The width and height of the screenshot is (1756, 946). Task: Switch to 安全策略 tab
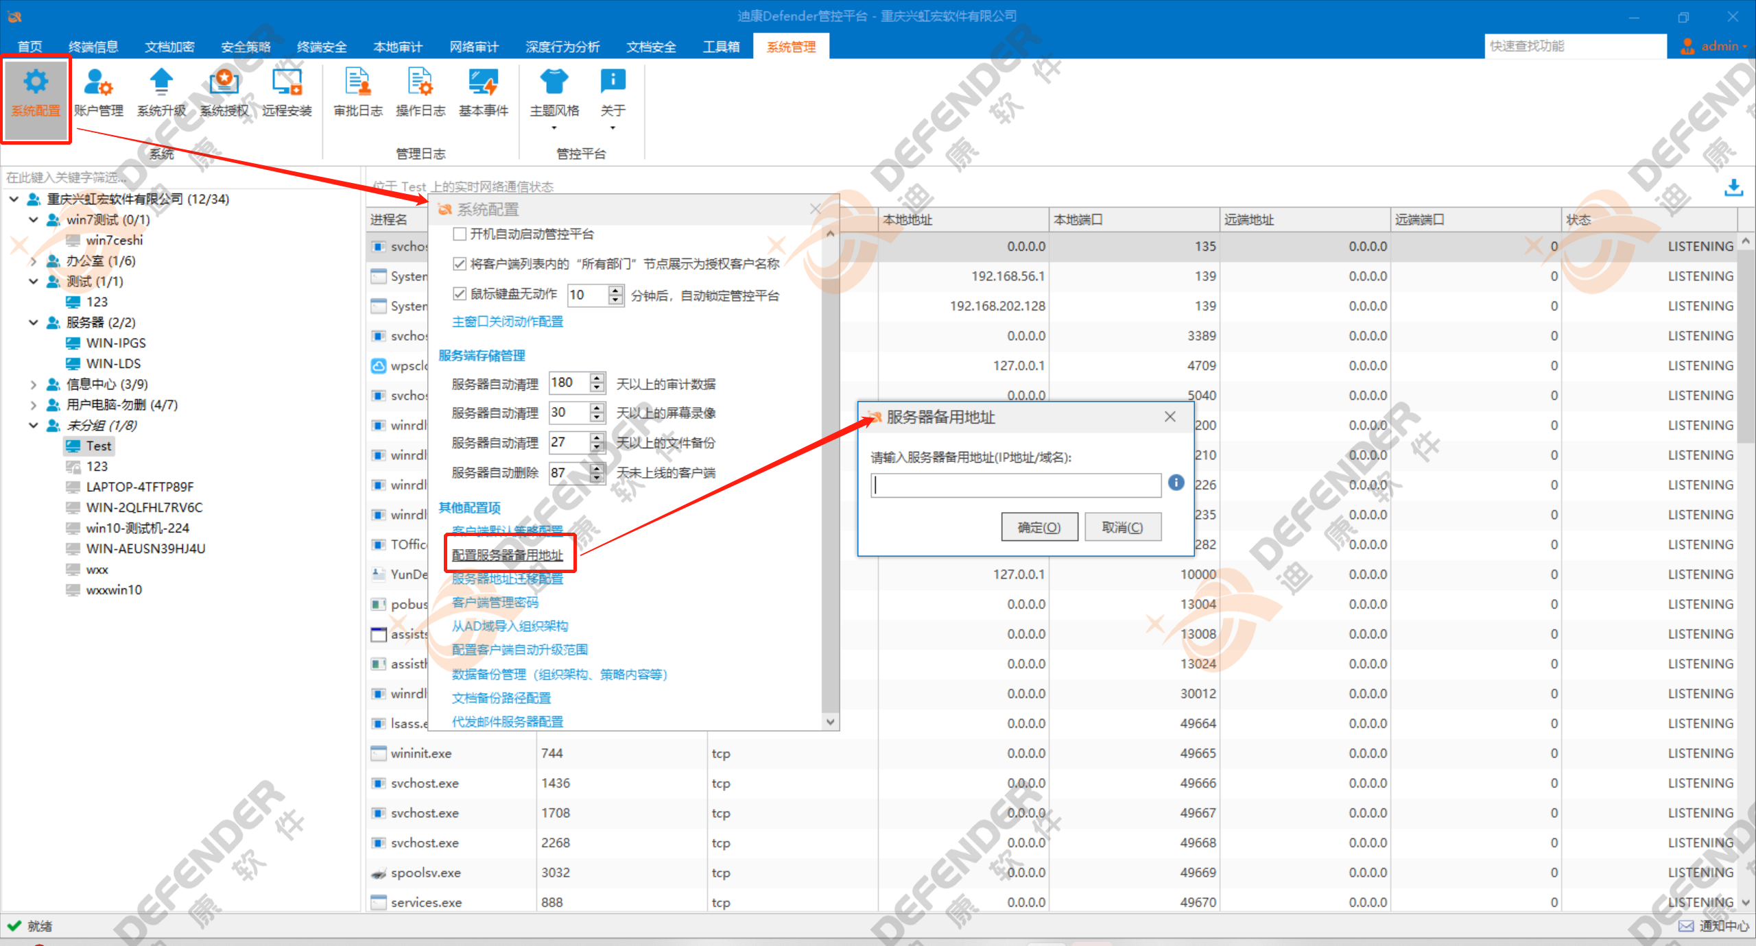pyautogui.click(x=246, y=47)
